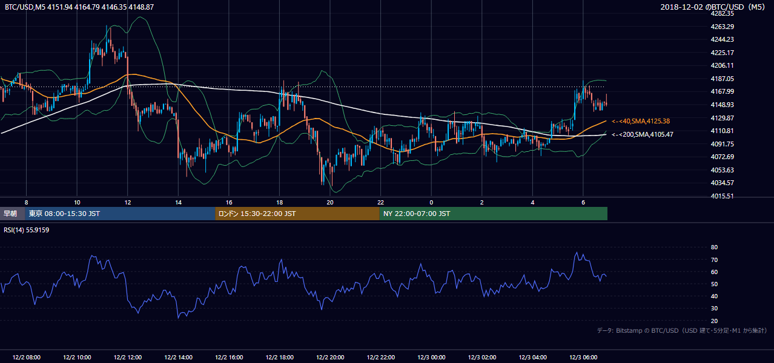774x363 pixels.
Task: Click price axis value 4167.99
Action: click(722, 91)
